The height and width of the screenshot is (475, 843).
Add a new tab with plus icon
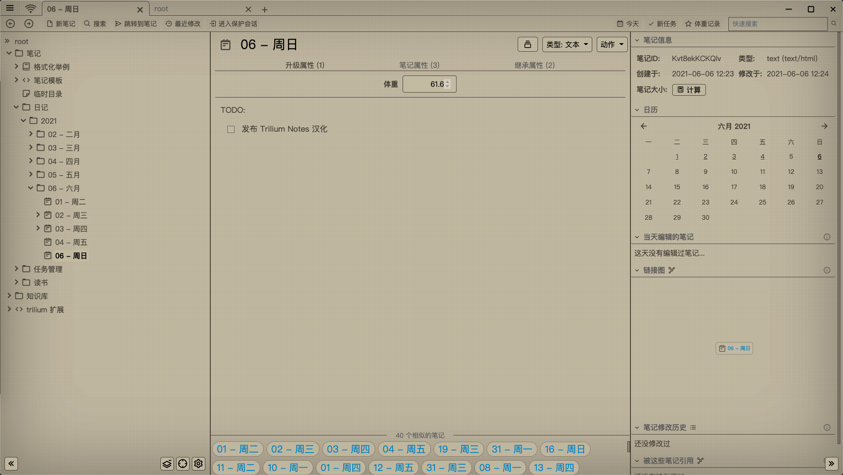pos(265,9)
